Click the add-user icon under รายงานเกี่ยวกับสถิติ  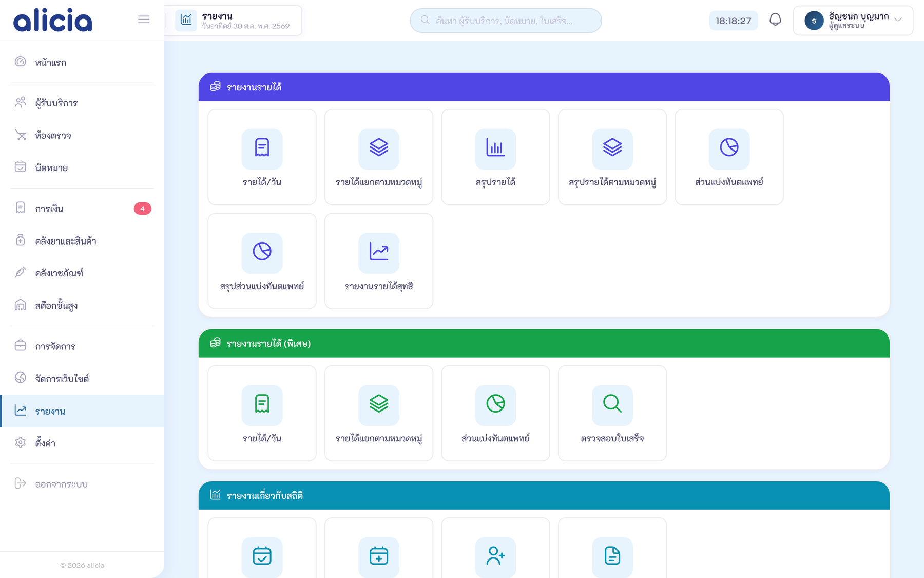495,556
